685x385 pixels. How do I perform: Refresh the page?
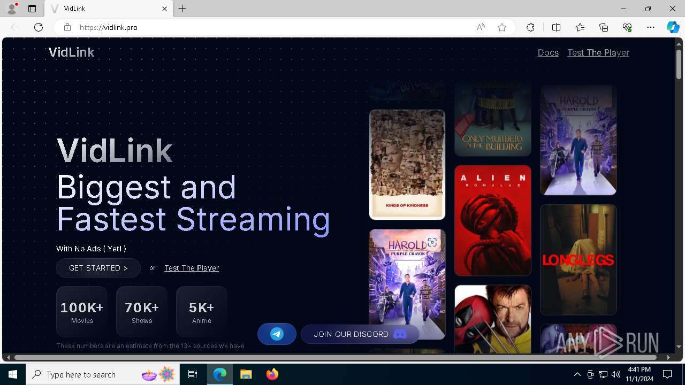coord(39,27)
